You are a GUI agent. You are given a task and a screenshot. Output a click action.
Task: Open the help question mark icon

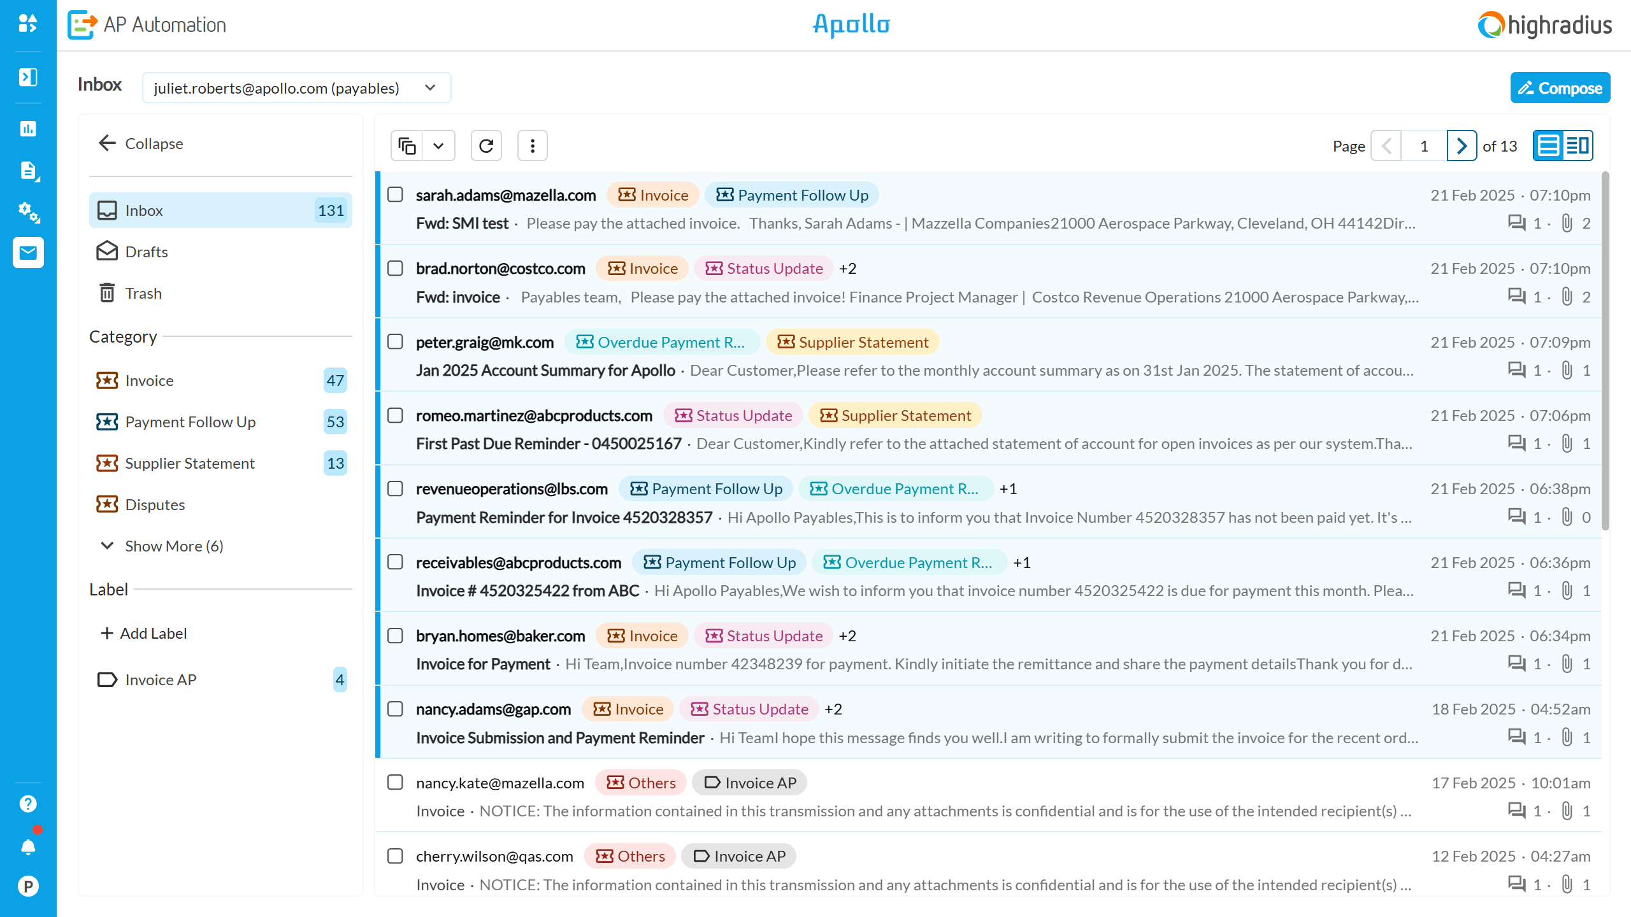tap(28, 804)
